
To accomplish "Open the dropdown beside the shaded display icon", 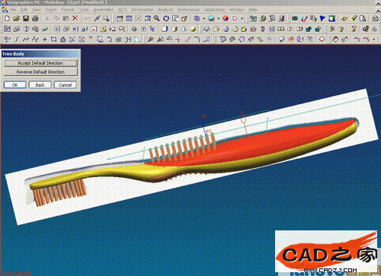I will tap(219, 18).
